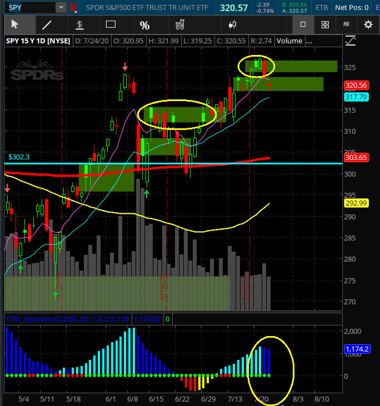Screen dimensions: 380x406
Task: Open the candlestick chart style icon
Action: pyautogui.click(x=232, y=24)
